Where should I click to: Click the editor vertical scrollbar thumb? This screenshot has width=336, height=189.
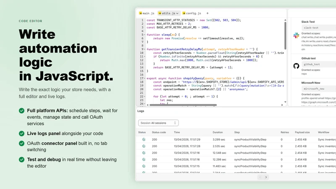click(x=285, y=36)
